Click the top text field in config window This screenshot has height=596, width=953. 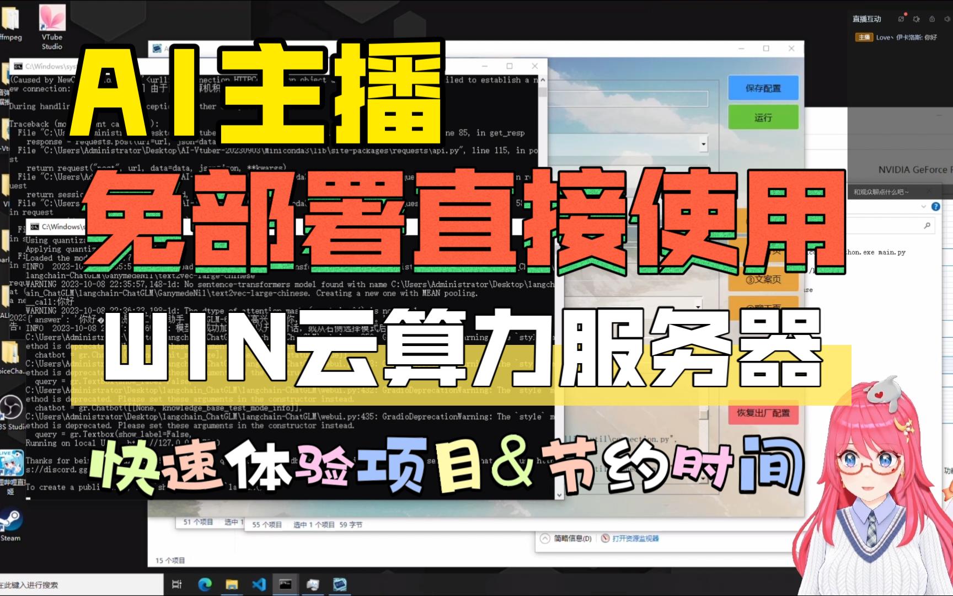click(628, 99)
